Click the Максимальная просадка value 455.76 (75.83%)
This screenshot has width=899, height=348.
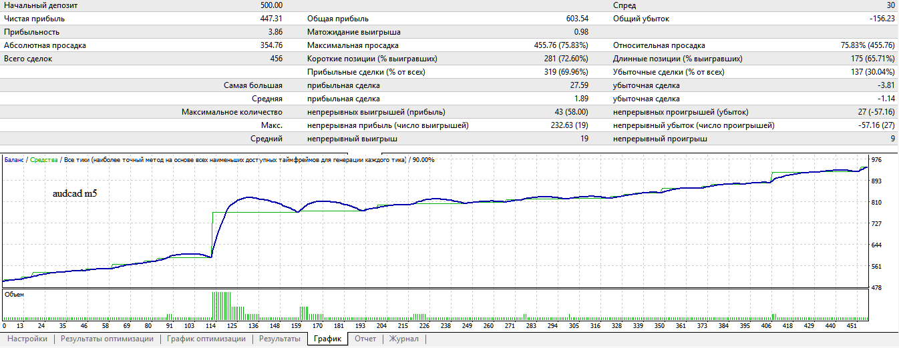point(562,45)
